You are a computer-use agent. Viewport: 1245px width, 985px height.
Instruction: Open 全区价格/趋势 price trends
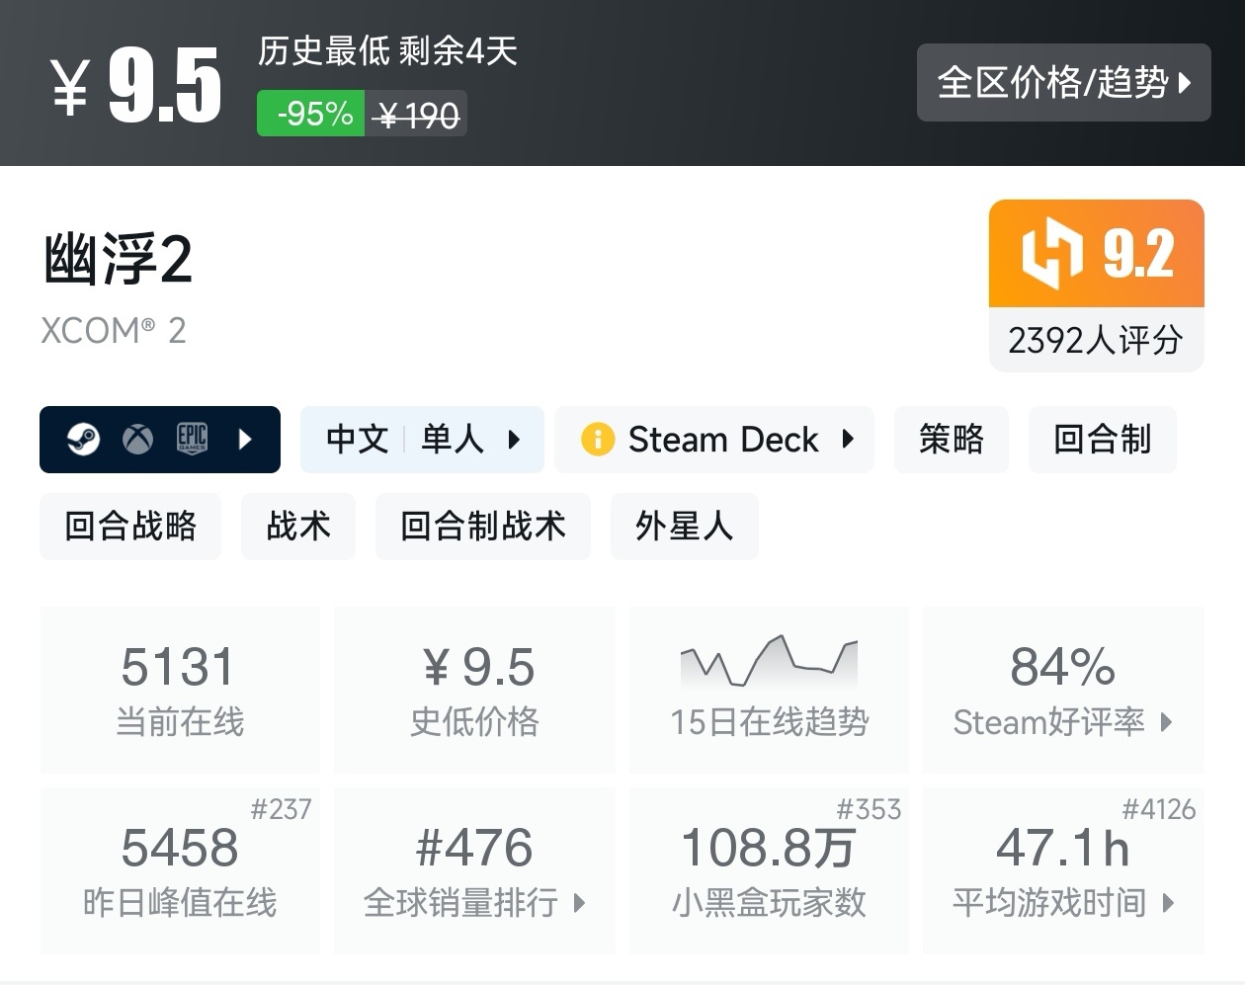1063,83
